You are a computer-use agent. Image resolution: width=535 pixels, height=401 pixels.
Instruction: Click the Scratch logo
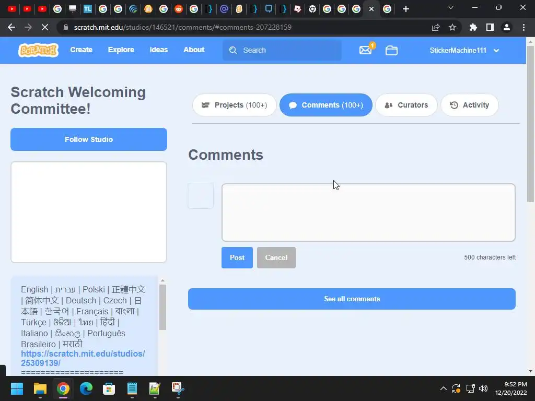point(38,50)
